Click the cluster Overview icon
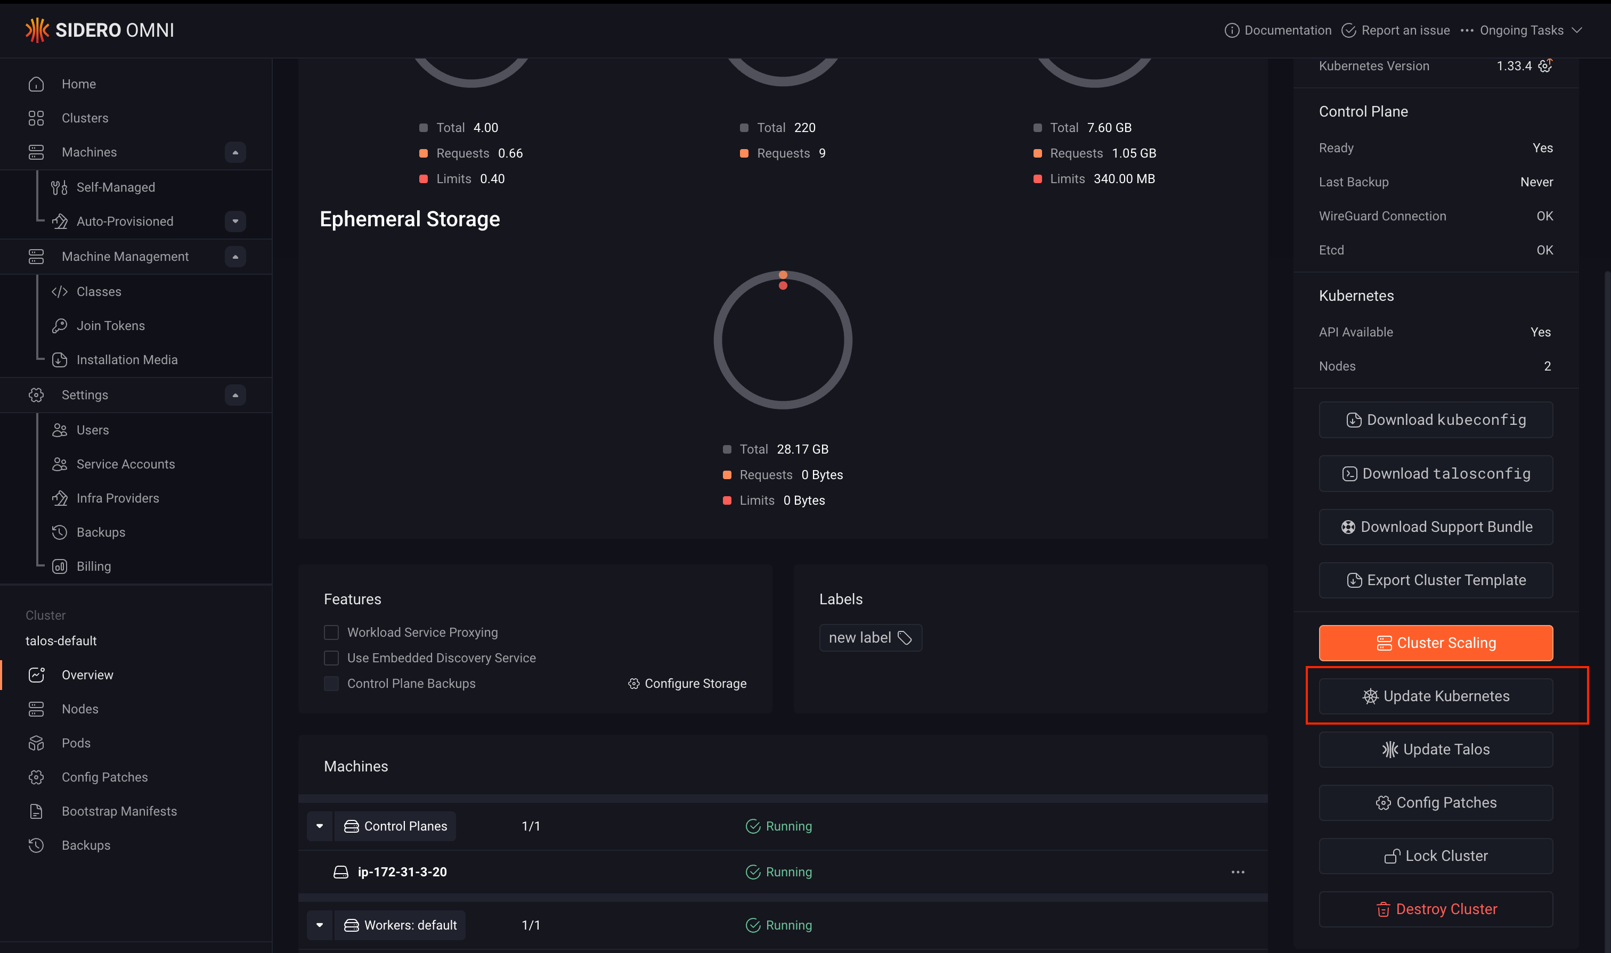 click(x=37, y=675)
